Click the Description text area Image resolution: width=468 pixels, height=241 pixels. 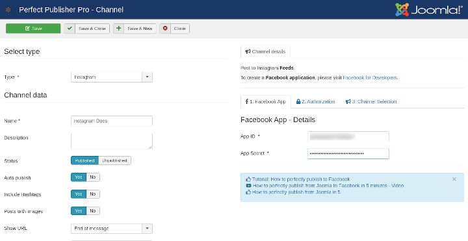click(x=112, y=141)
